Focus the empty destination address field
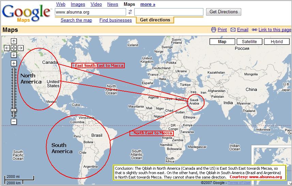 point(169,12)
